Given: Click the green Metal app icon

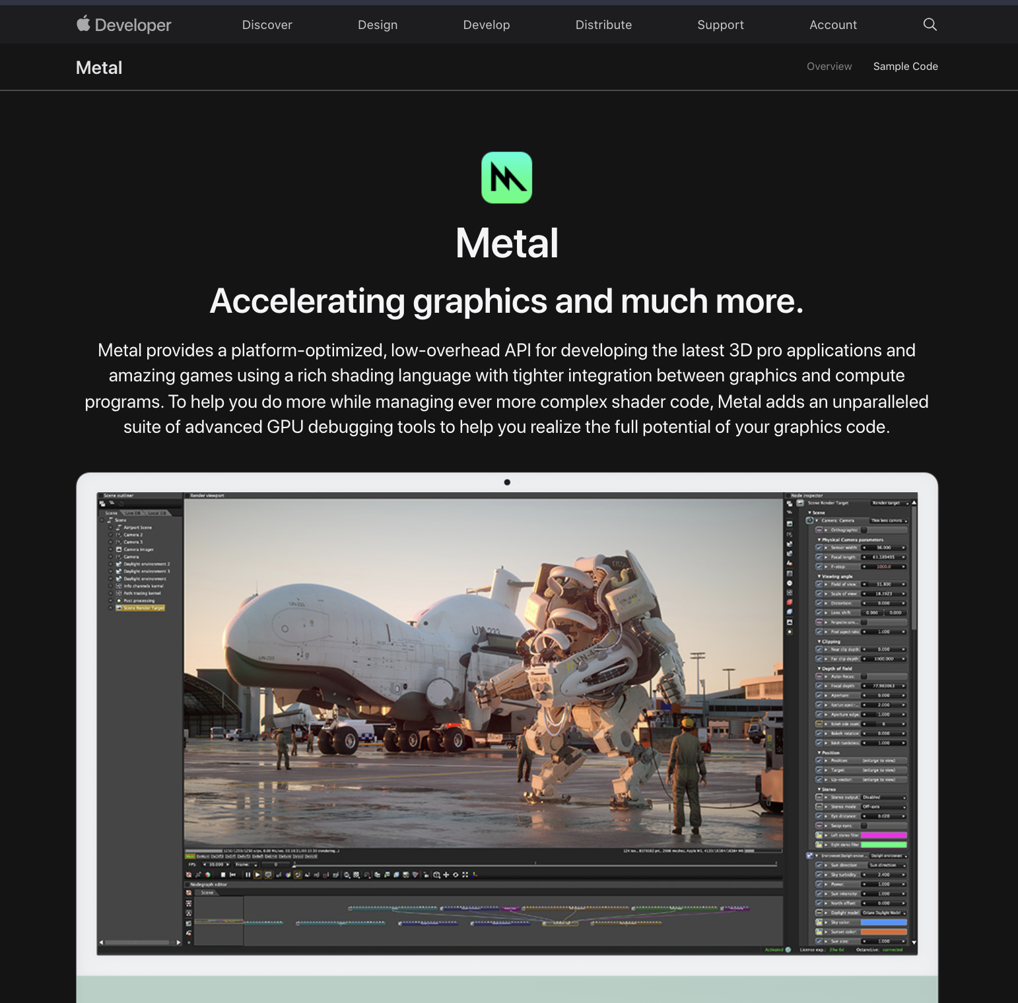Looking at the screenshot, I should (x=507, y=178).
